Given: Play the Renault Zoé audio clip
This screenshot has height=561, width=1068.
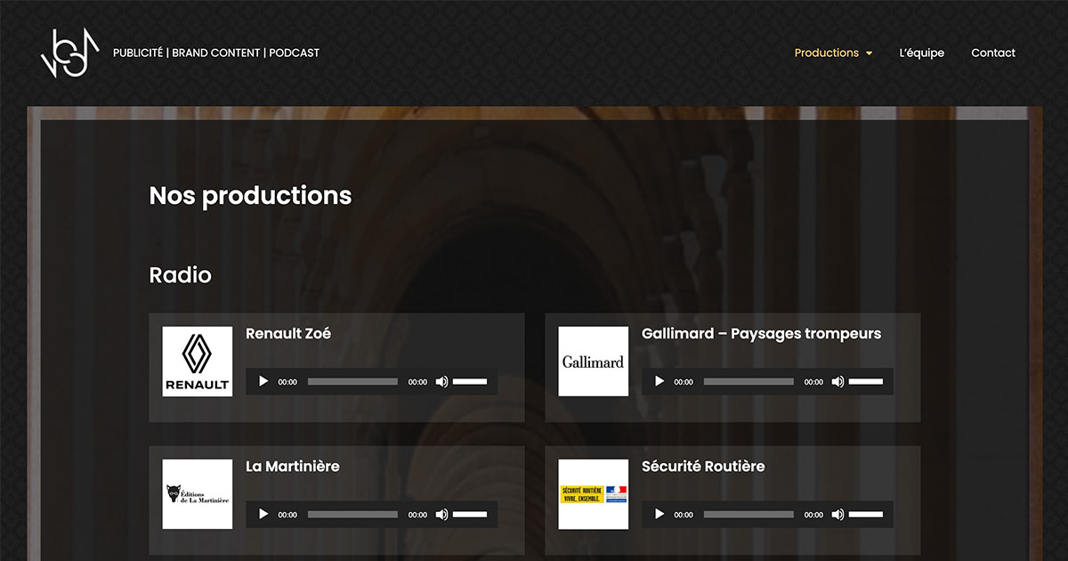Looking at the screenshot, I should tap(263, 382).
